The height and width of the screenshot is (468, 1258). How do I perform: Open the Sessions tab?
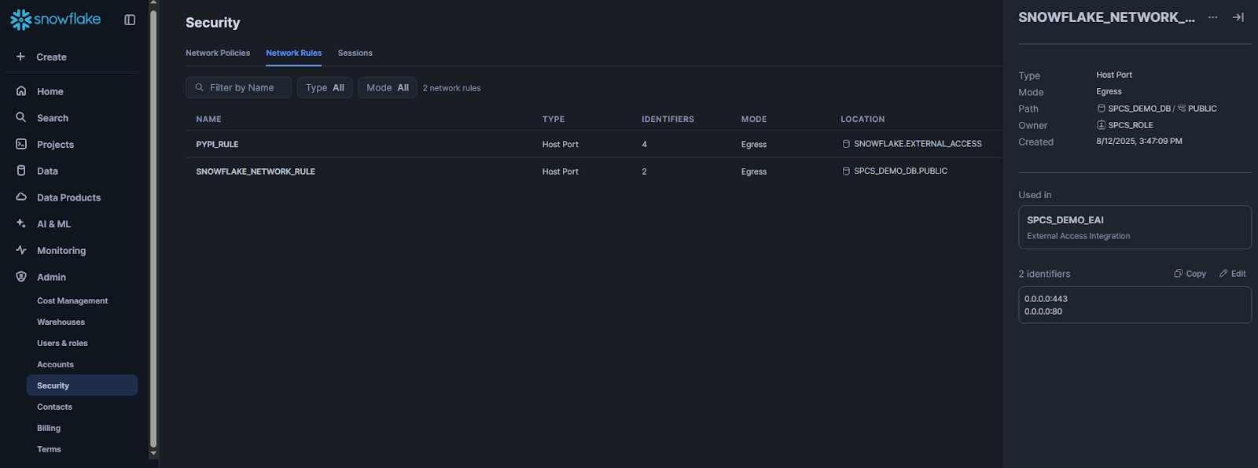[355, 53]
